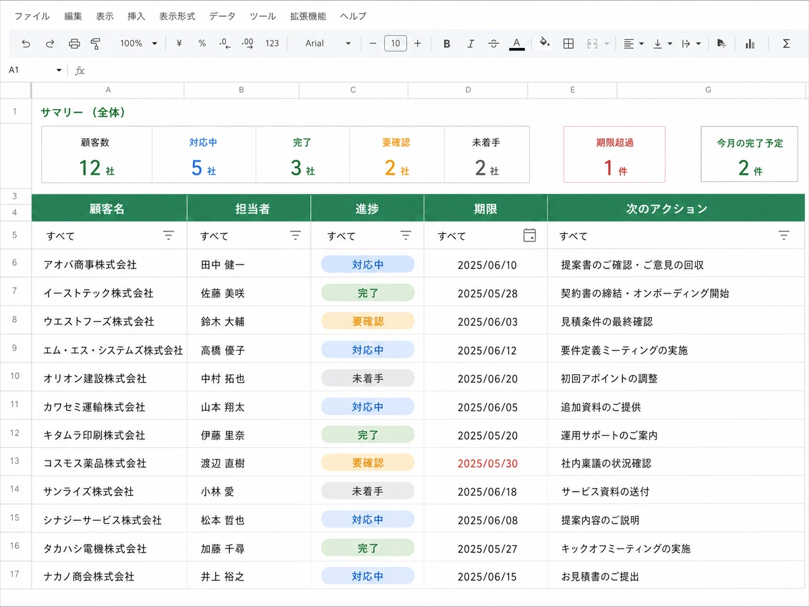Viewport: 809px width, 607px height.
Task: Toggle italic formatting
Action: click(x=471, y=43)
